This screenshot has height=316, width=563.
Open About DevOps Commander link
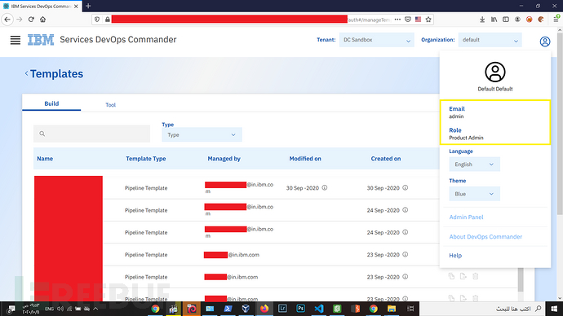(485, 236)
